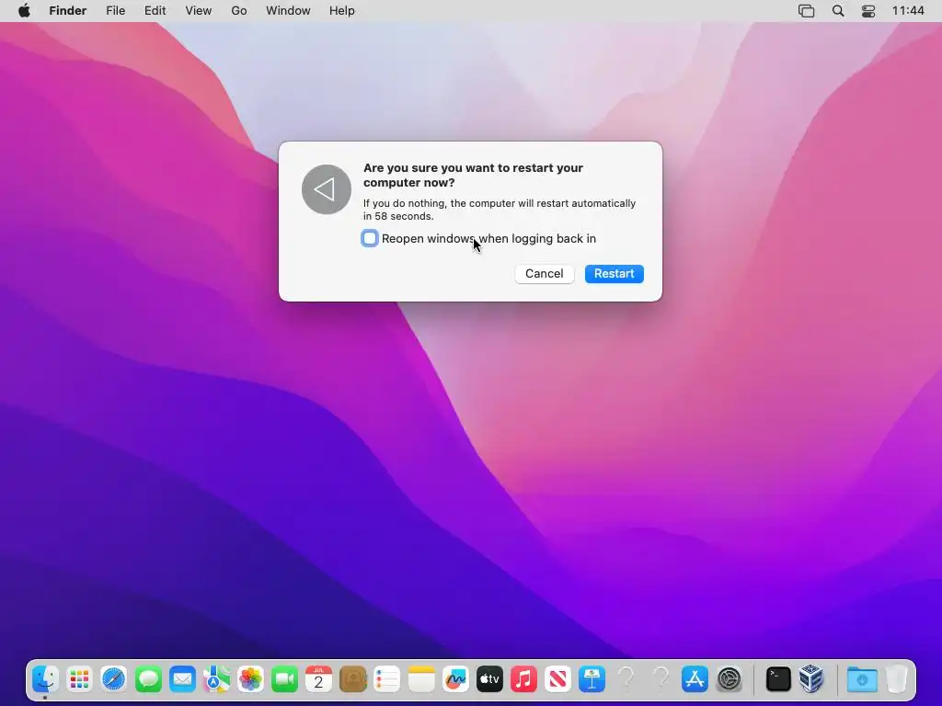Launch FaceTime from the Dock

285,679
